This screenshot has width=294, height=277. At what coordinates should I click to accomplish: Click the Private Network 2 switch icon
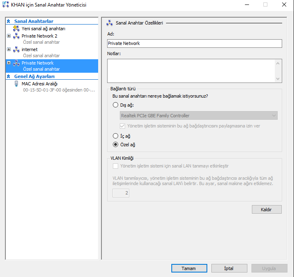click(x=16, y=36)
